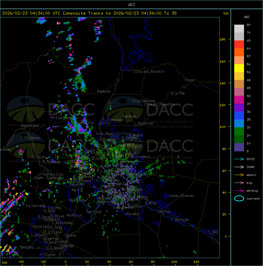Click the white 30HM arrow in legend
The height and width of the screenshot is (266, 263).
239,167
